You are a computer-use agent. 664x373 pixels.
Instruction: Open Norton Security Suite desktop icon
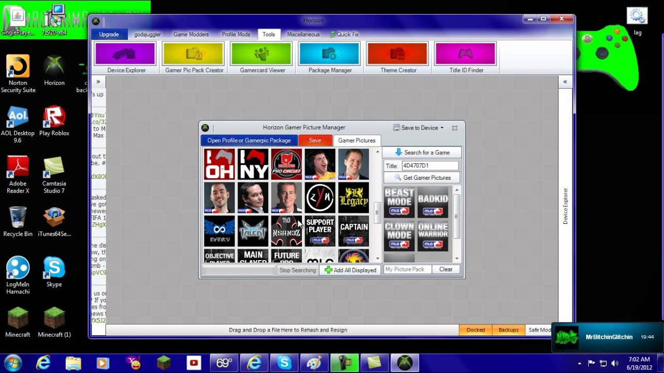[18, 74]
